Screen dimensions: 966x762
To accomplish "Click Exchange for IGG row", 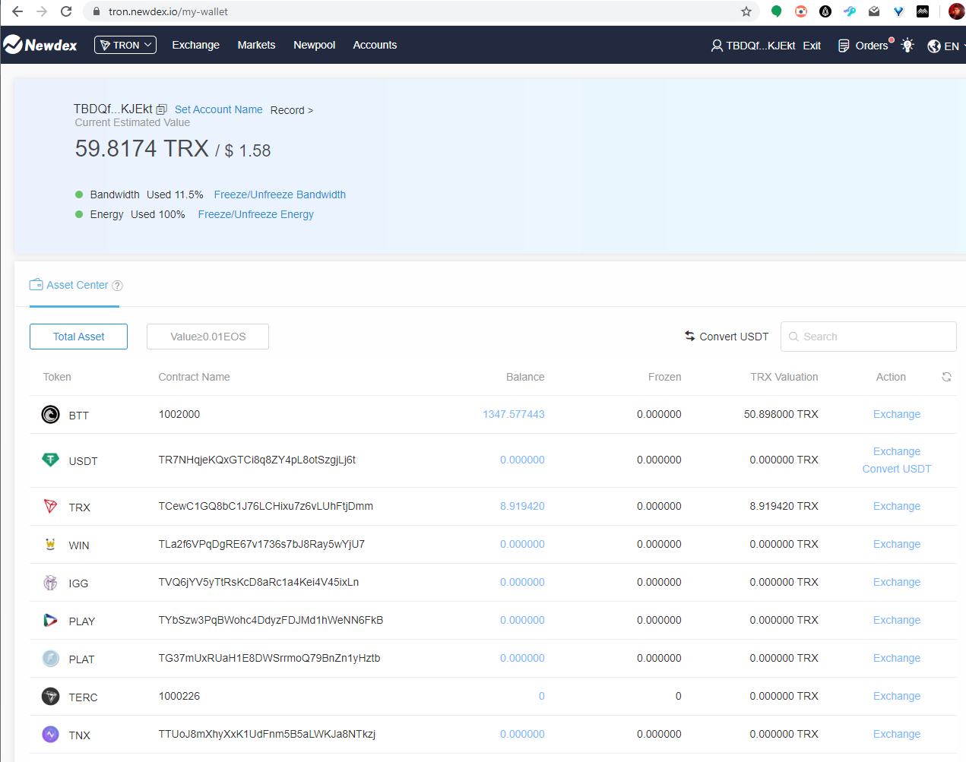I will click(x=896, y=582).
